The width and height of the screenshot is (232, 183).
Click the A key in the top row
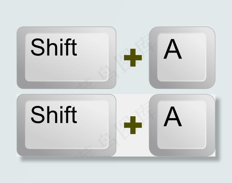point(182,58)
